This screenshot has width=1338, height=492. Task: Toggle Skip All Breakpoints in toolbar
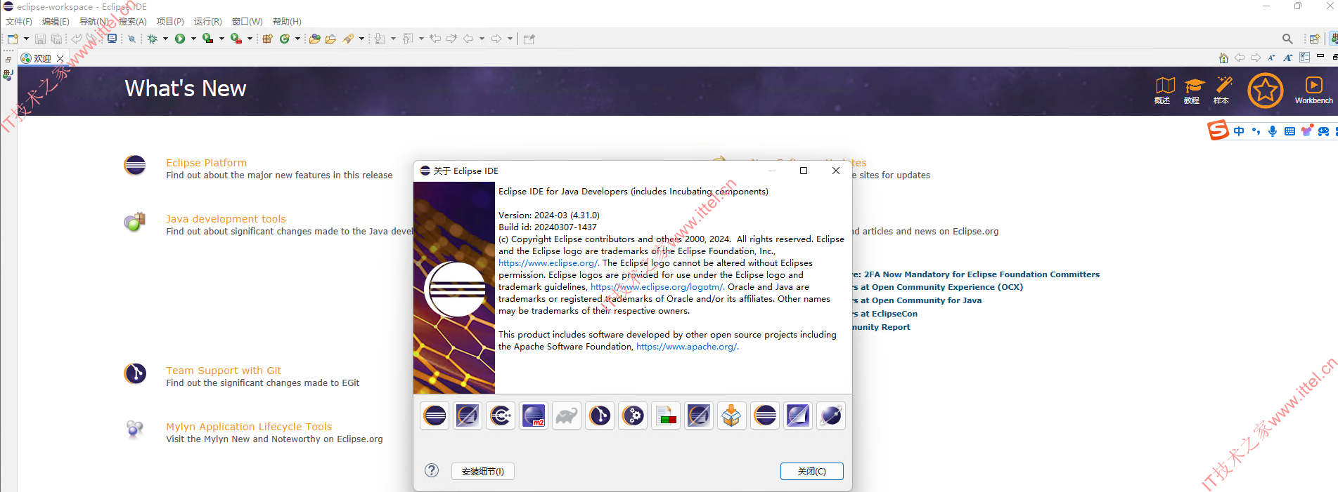pyautogui.click(x=131, y=39)
